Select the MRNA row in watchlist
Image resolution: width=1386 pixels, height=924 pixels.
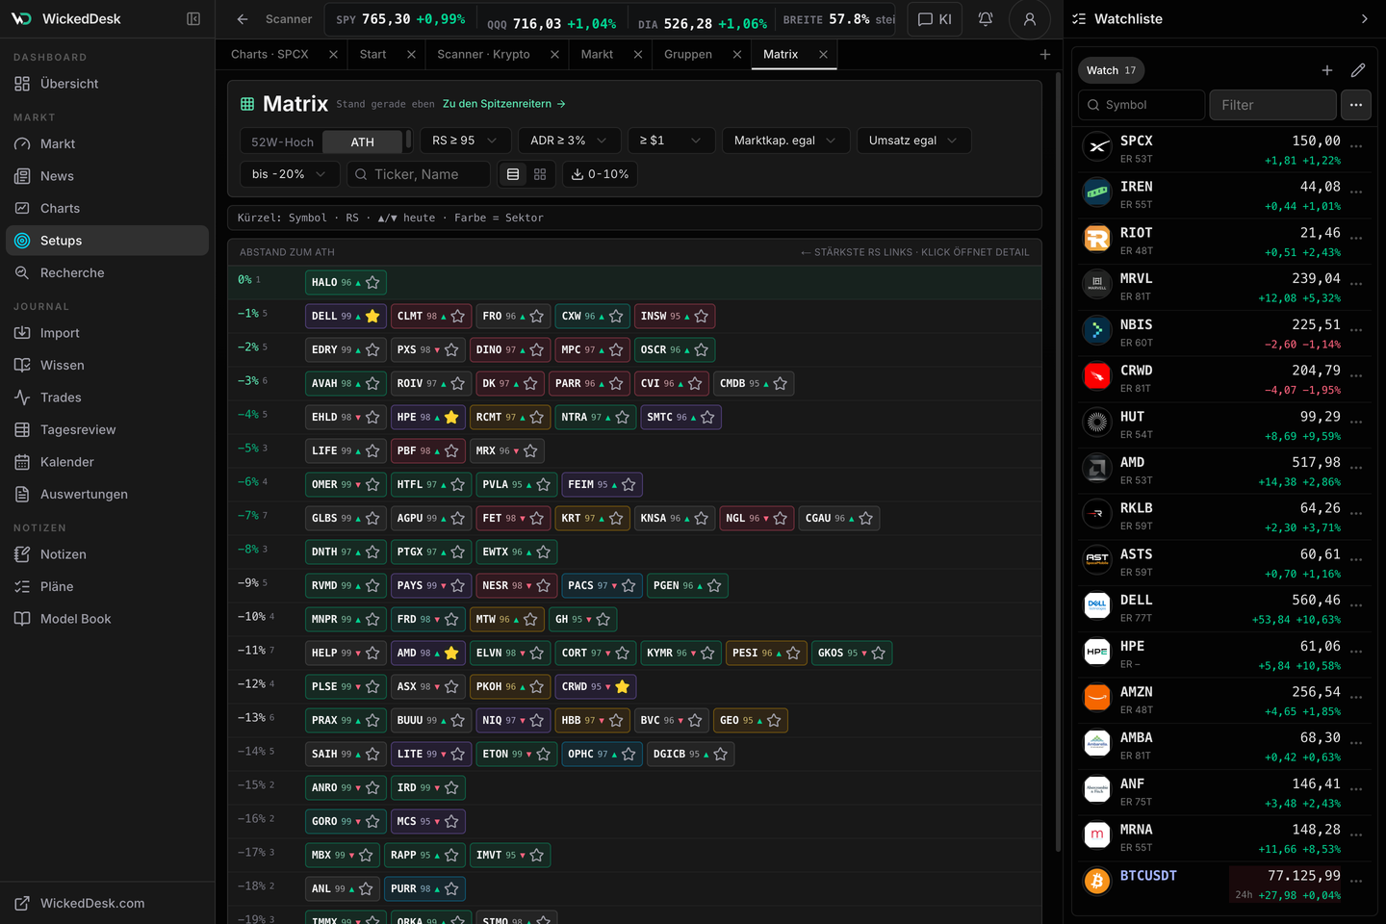1223,836
